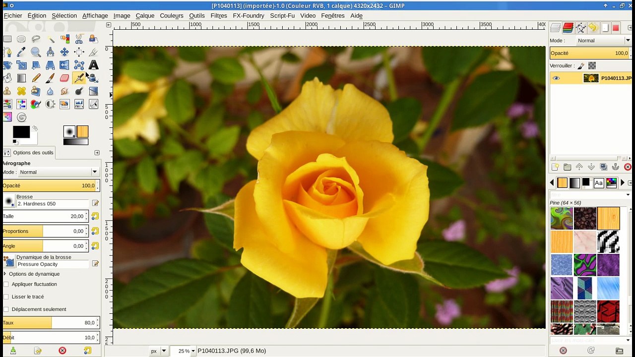The width and height of the screenshot is (635, 357).
Task: Select the Move tool
Action: pos(64,52)
